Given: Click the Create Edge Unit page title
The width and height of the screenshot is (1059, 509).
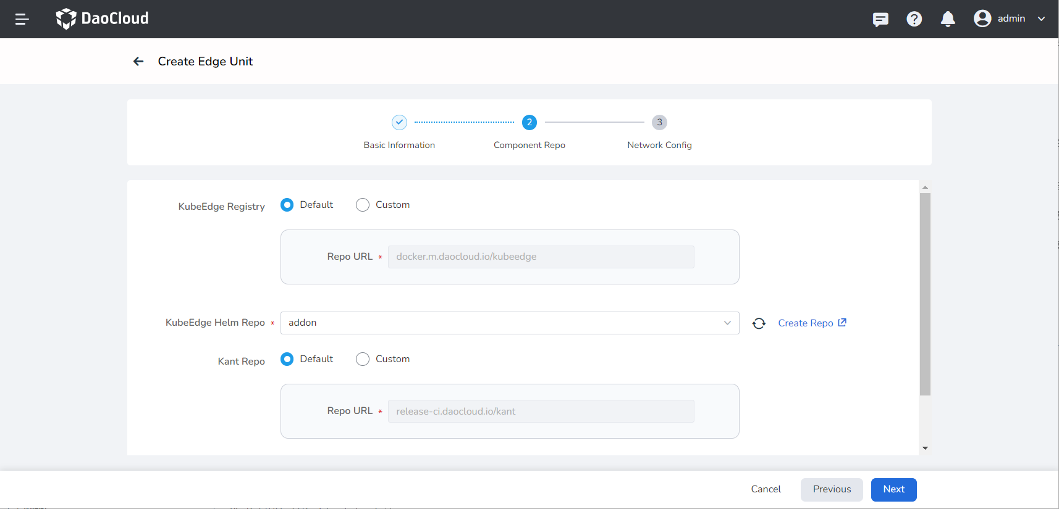Looking at the screenshot, I should [205, 61].
